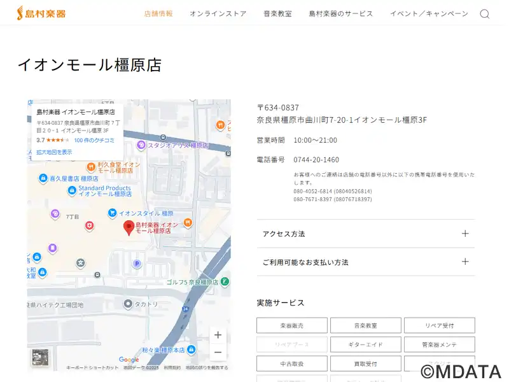Click the 実施サービス heading
Viewport: 509px width, 382px height.
(281, 303)
